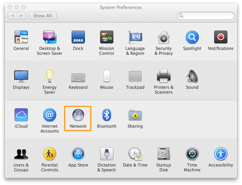Click the forward navigation arrow
Image resolution: width=242 pixels, height=185 pixels.
point(21,16)
